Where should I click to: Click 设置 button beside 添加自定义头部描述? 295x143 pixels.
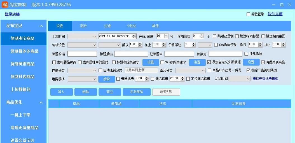[251, 62]
